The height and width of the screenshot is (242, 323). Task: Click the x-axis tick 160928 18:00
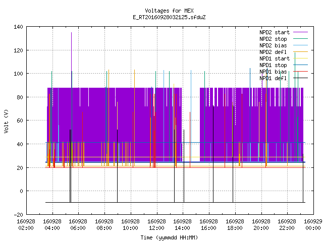pyautogui.click(x=235, y=225)
